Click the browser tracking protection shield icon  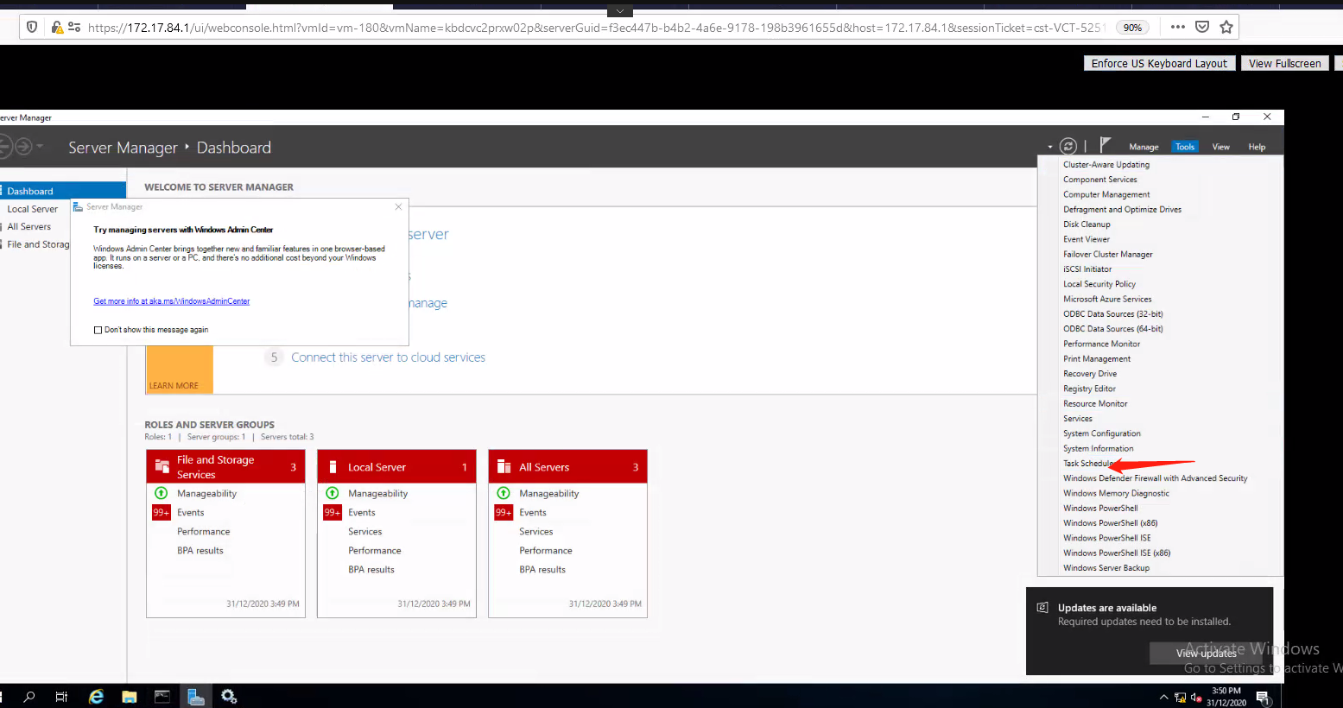pos(32,28)
